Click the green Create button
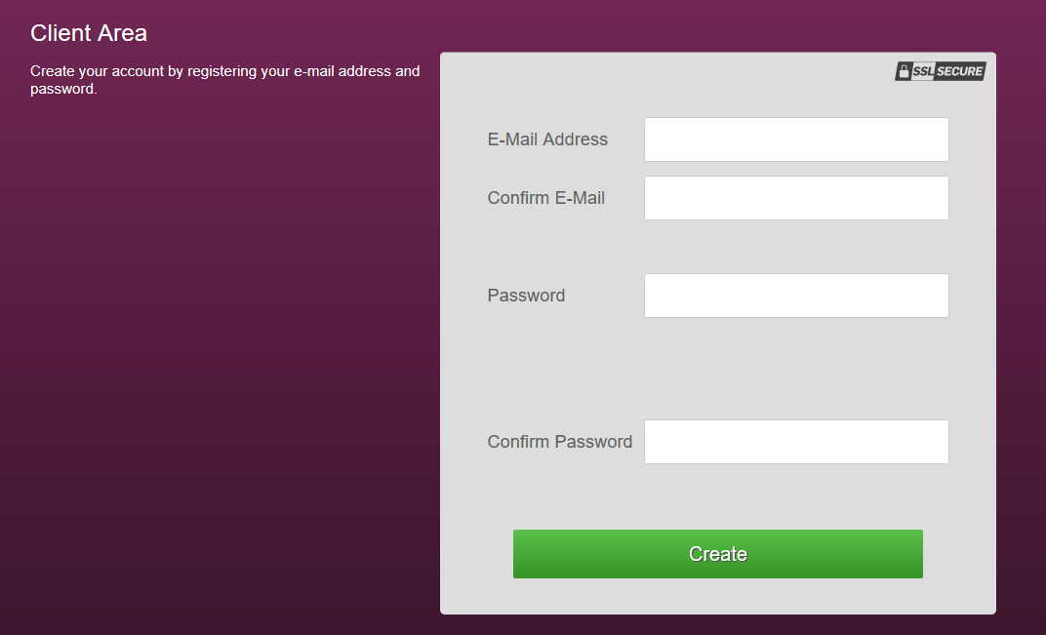Screen dimensions: 1046x635 (718, 554)
